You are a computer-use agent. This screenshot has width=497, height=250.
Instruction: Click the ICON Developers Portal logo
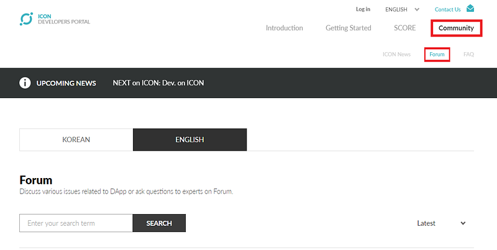(55, 19)
